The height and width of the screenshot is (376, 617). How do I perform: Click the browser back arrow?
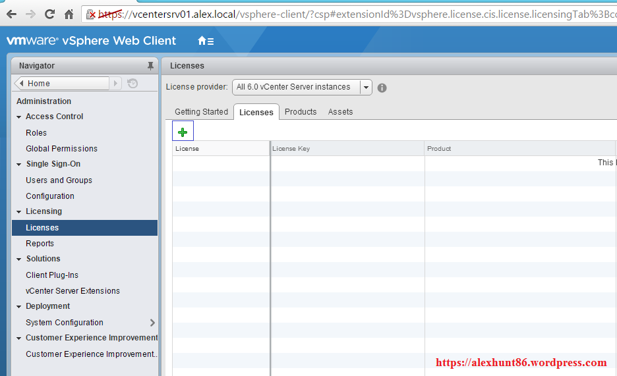[x=11, y=14]
